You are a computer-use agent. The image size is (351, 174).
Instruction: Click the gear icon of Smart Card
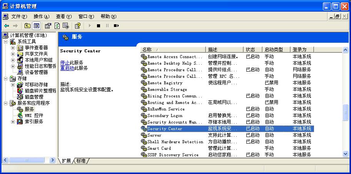click(144, 148)
